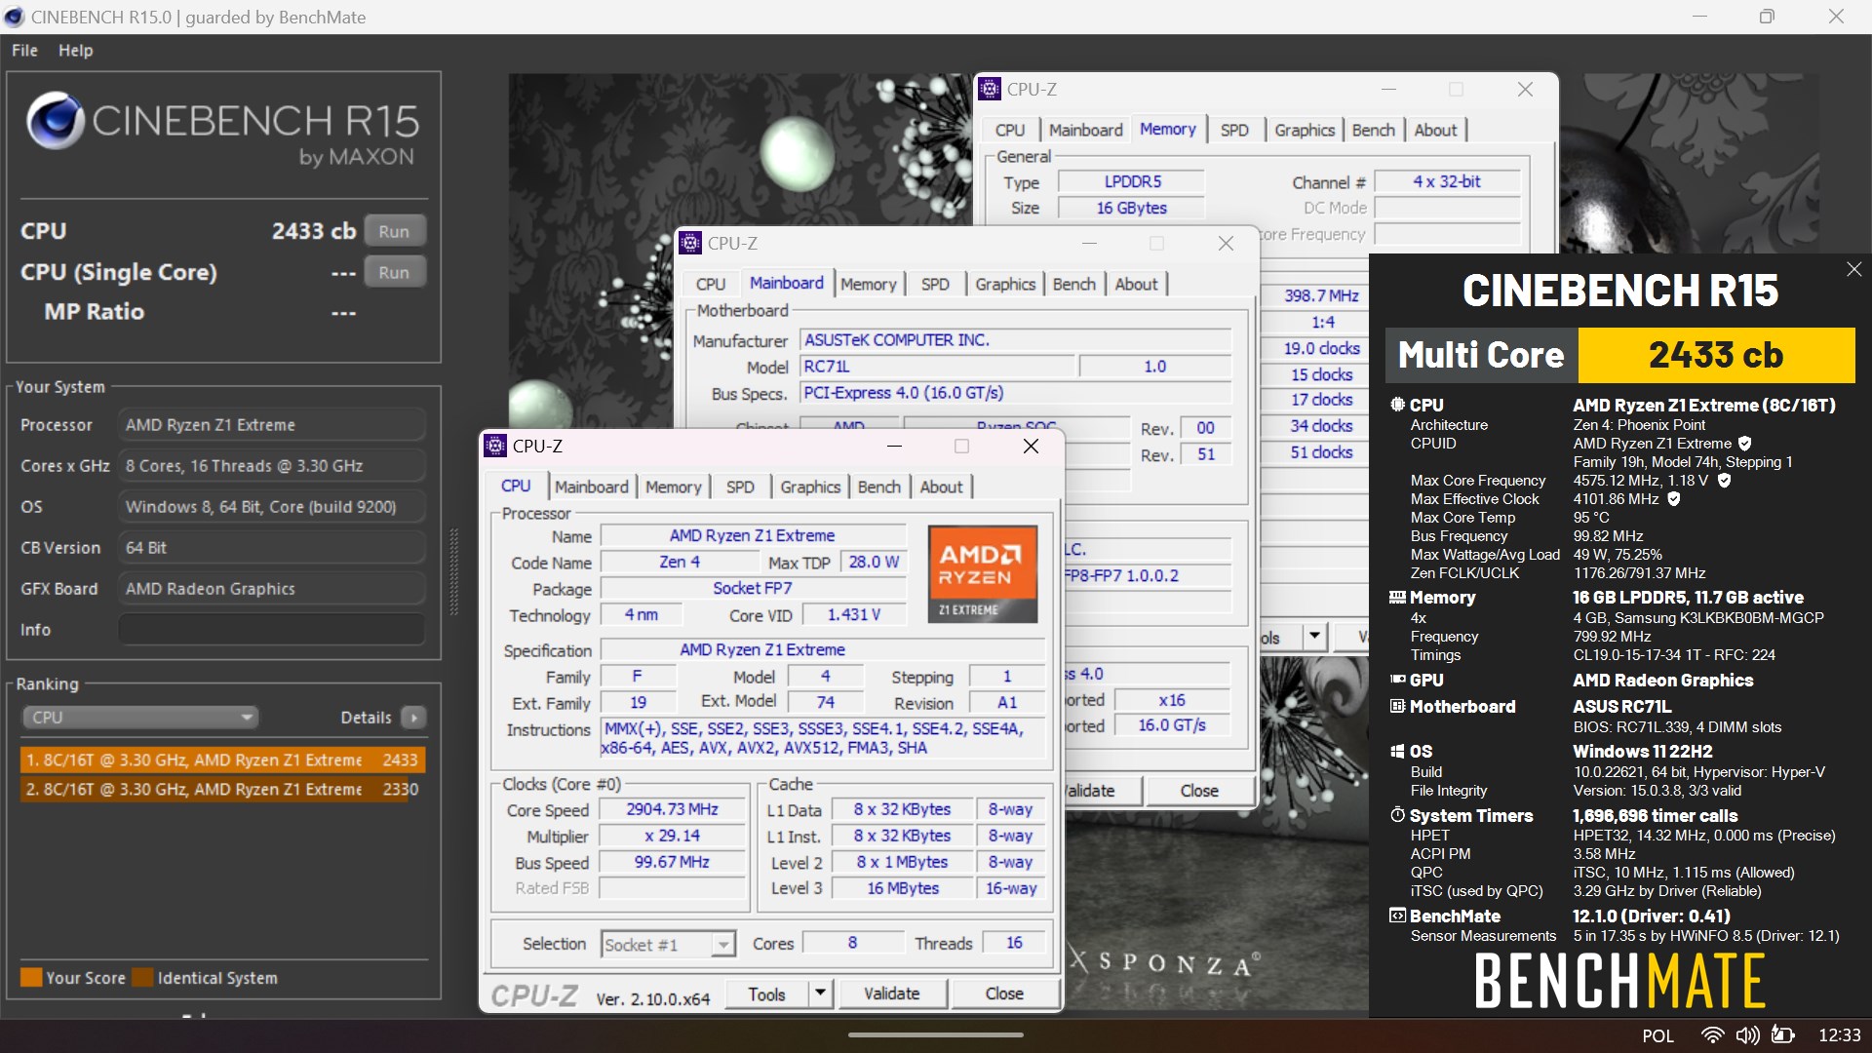Click Validate in front CPU-Z window
This screenshot has height=1053, width=1872.
pos(891,993)
